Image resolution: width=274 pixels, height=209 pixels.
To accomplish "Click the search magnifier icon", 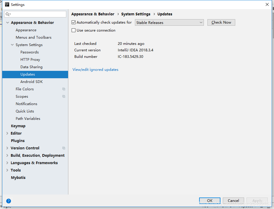I will pos(8,14).
